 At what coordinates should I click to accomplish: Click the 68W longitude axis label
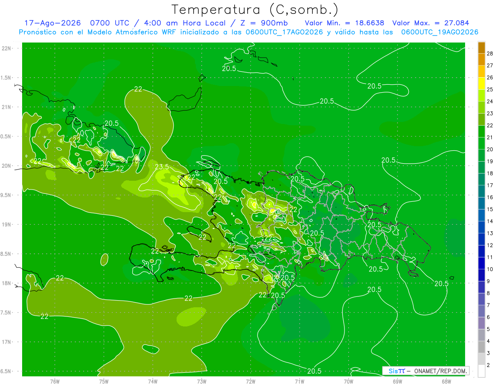point(446,382)
